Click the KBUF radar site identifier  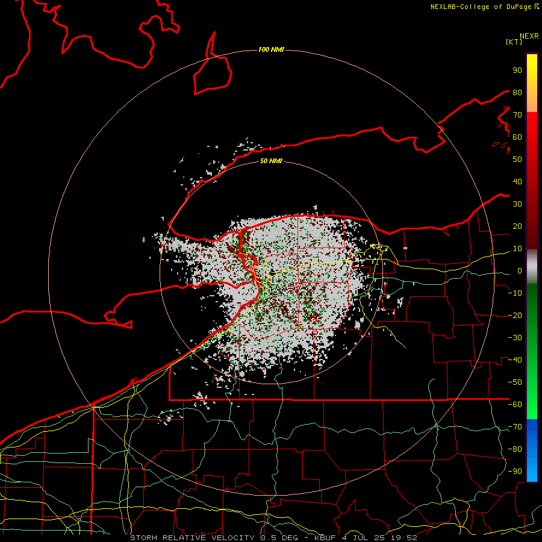pyautogui.click(x=326, y=538)
